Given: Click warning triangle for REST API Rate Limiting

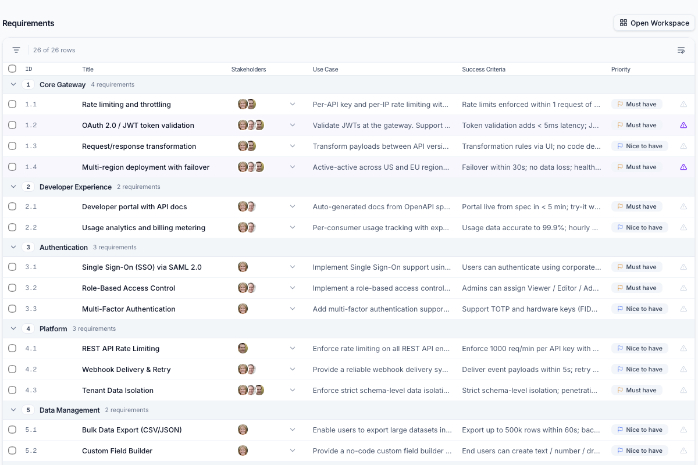Looking at the screenshot, I should (683, 349).
